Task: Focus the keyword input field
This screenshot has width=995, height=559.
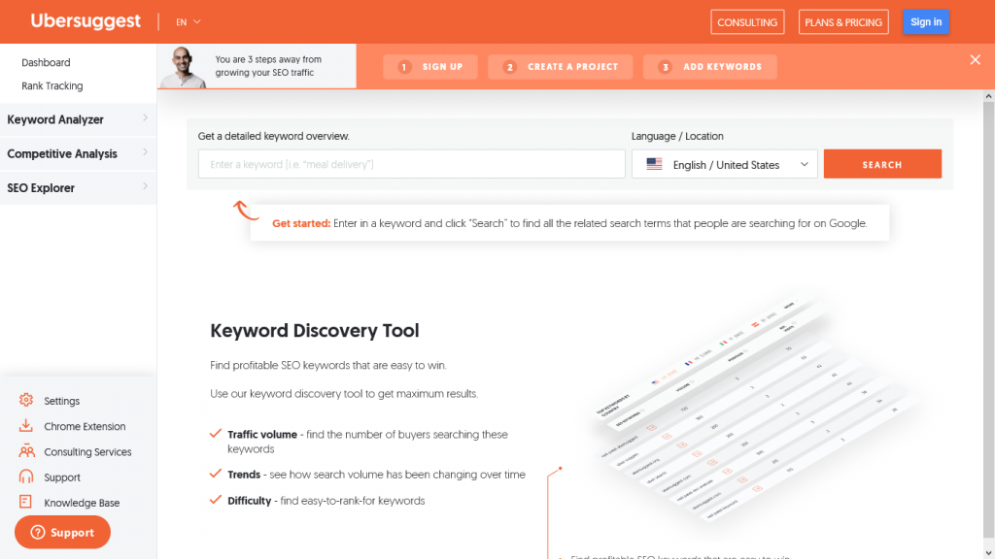Action: [x=412, y=164]
